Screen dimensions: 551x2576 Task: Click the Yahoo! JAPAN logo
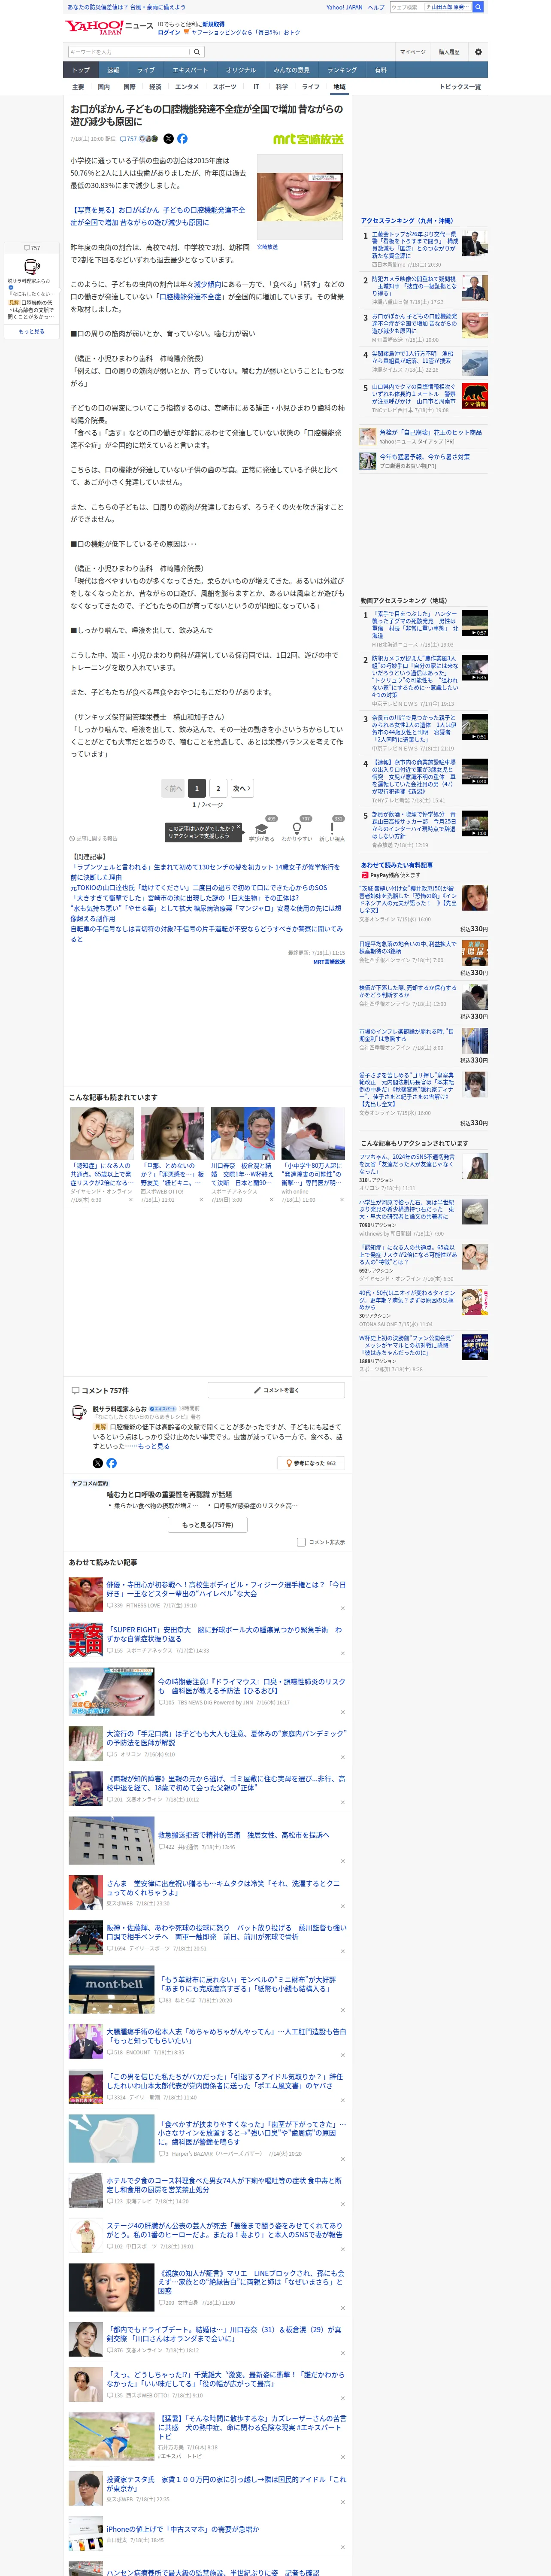coord(95,27)
